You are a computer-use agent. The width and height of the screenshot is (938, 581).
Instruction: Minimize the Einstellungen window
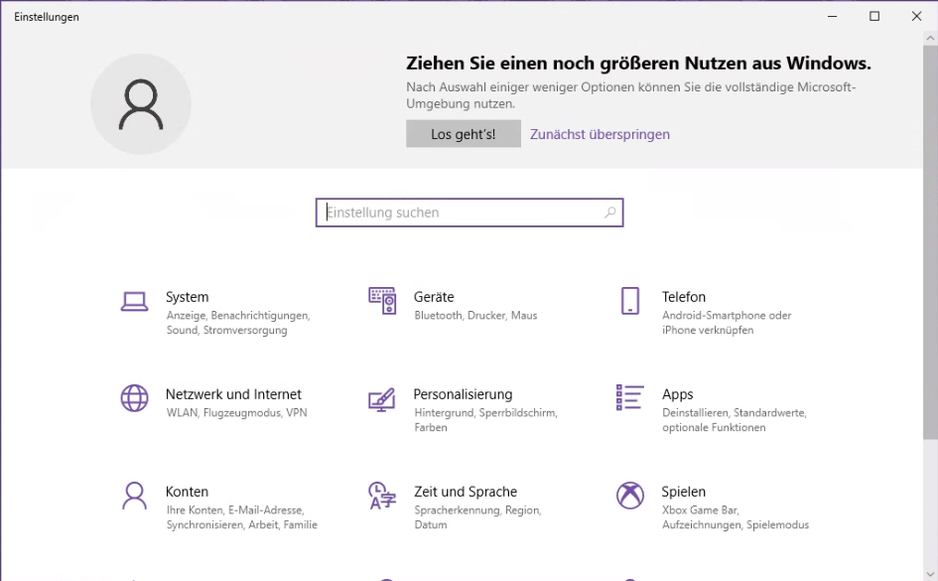tap(832, 16)
